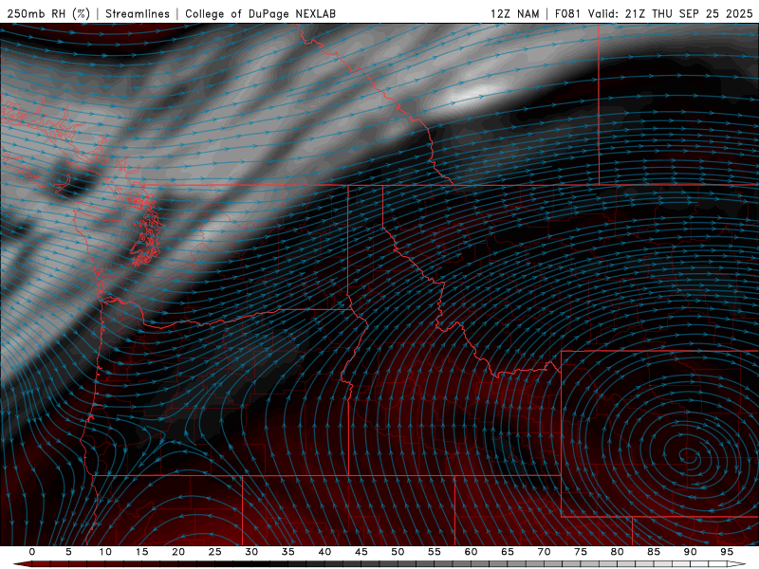Click the colorbar label "45"
Image resolution: width=759 pixels, height=569 pixels.
[x=361, y=552]
